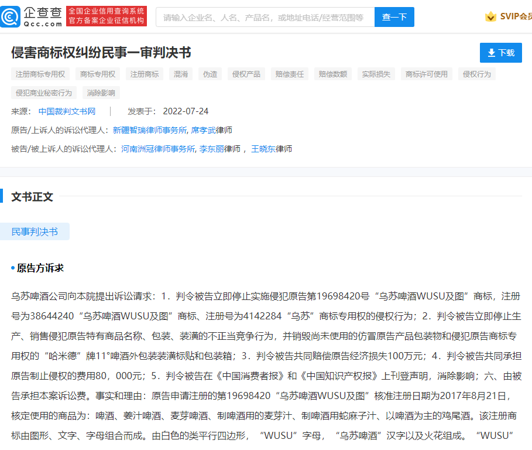
Task: Click the red official credit agency banner
Action: (x=107, y=16)
